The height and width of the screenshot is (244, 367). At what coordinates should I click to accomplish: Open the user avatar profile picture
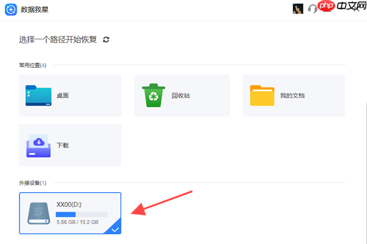[298, 9]
